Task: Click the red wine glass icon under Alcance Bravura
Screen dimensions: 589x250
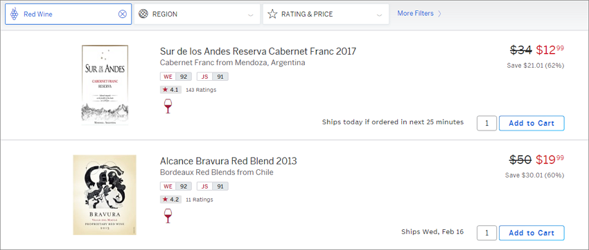Action: (168, 216)
